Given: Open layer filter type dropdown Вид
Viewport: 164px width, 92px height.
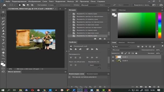Looking at the screenshot, I should tap(121, 47).
